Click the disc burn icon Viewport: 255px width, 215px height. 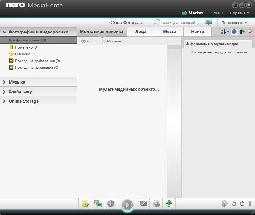[156, 203]
